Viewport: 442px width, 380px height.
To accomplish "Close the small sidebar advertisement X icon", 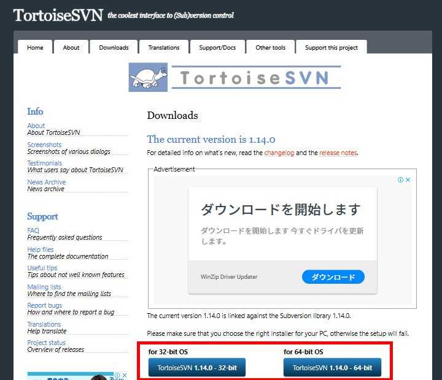I will [124, 375].
